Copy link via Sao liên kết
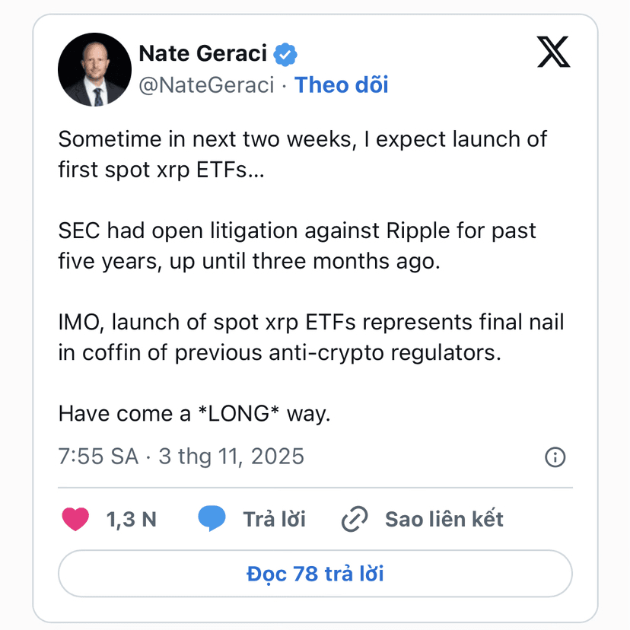630x630 pixels. pyautogui.click(x=444, y=520)
